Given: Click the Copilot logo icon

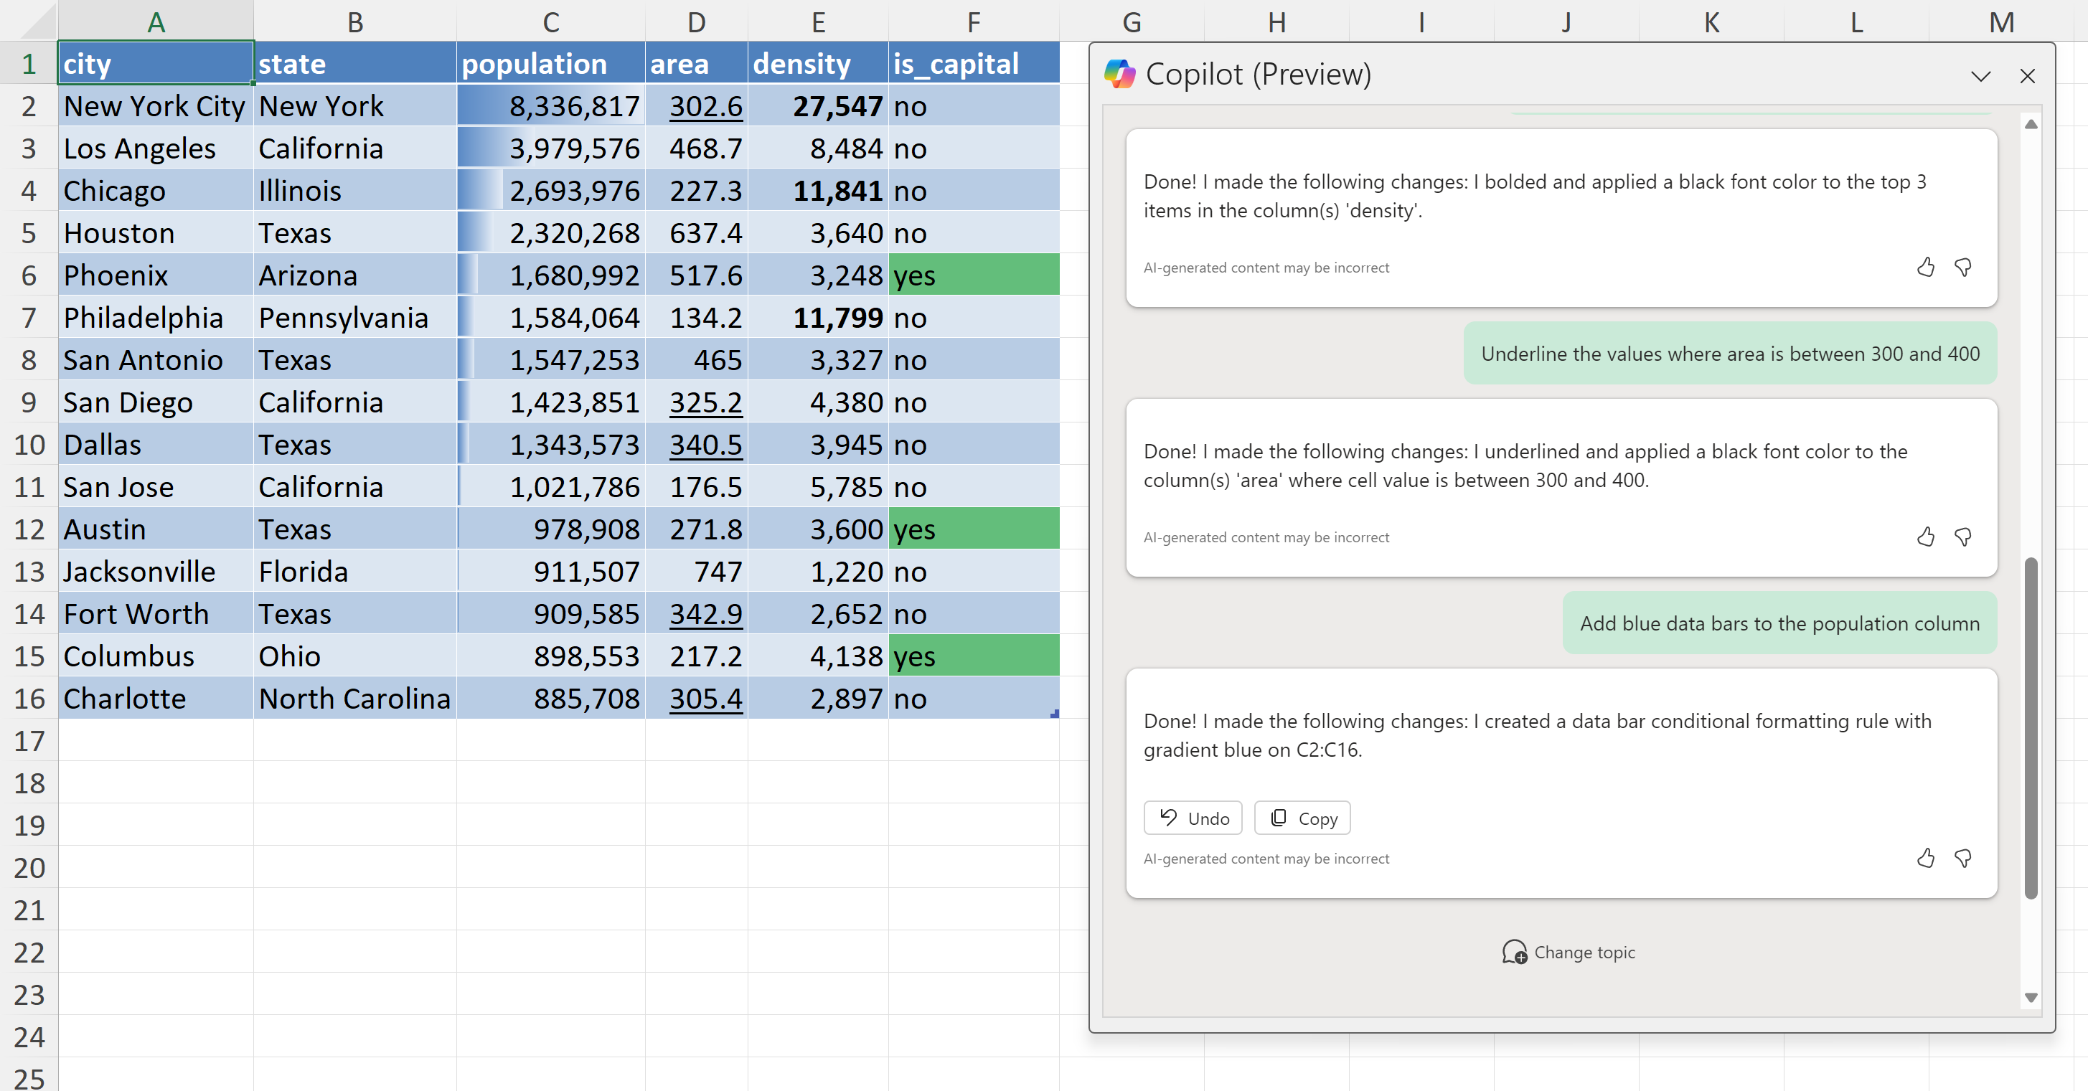Looking at the screenshot, I should (x=1119, y=75).
